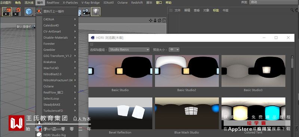
Task: Open the RealFlow menu in menu bar
Action: [x=53, y=3]
